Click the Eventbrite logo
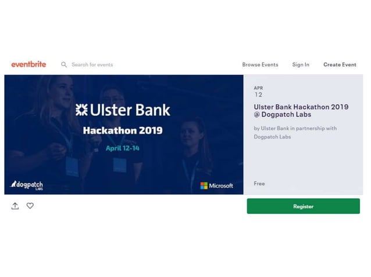Viewport: 371px width, 277px height. point(28,64)
